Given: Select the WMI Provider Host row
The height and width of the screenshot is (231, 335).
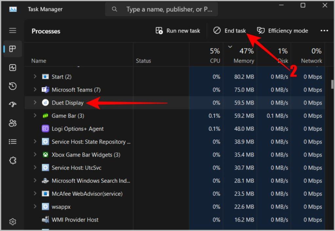Looking at the screenshot, I should [x=175, y=220].
